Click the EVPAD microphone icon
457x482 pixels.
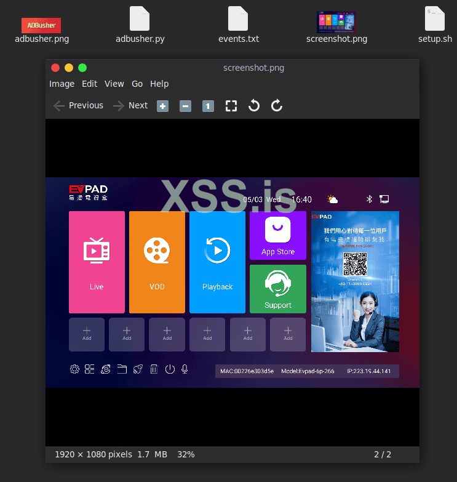[x=185, y=369]
